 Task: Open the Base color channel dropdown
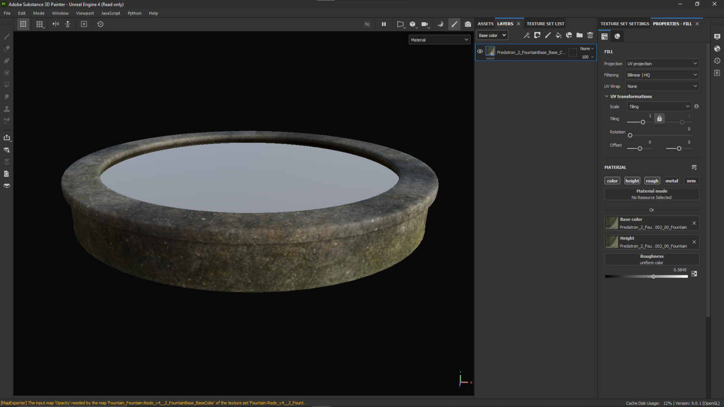(492, 35)
